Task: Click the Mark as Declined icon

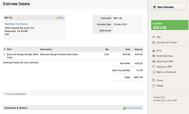Action: click(153, 72)
